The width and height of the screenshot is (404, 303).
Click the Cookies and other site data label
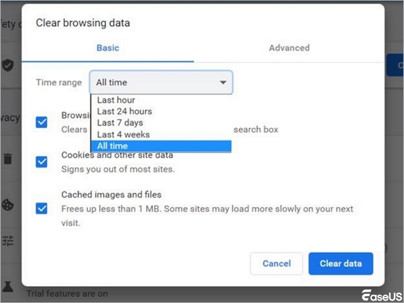pyautogui.click(x=117, y=155)
